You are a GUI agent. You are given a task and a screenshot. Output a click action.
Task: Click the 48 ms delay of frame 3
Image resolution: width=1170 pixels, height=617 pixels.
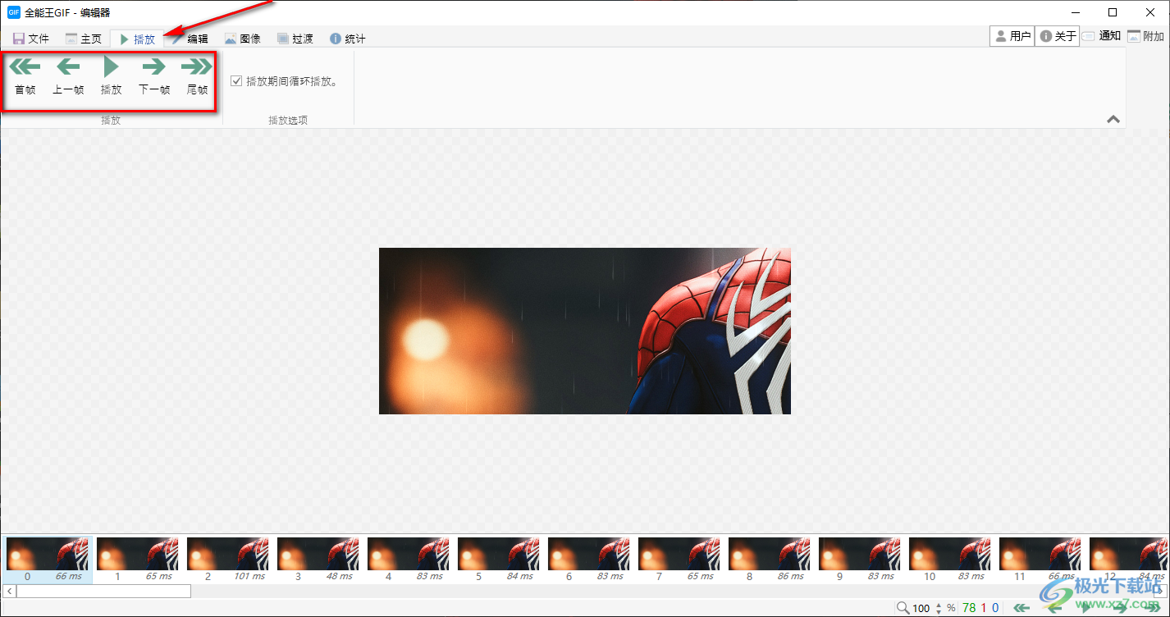[x=339, y=577]
